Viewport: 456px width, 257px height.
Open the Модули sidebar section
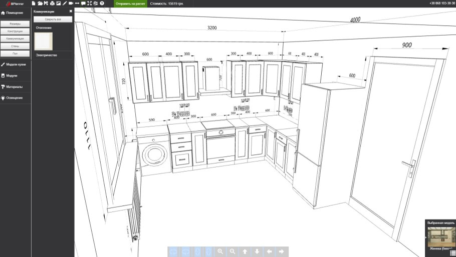pyautogui.click(x=12, y=75)
